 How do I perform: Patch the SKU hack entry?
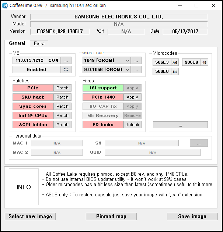click(62, 97)
